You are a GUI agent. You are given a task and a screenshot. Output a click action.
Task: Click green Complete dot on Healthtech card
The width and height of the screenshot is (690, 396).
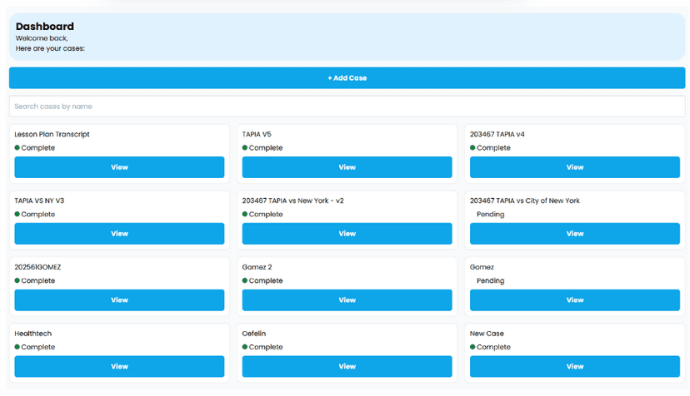click(x=17, y=347)
